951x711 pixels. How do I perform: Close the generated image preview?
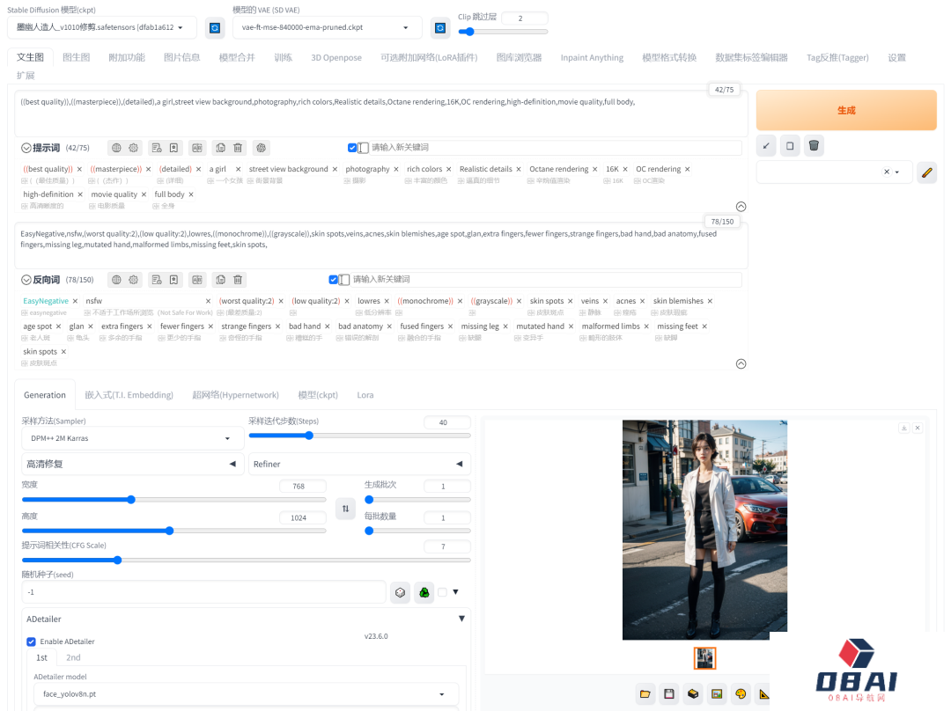pos(918,428)
